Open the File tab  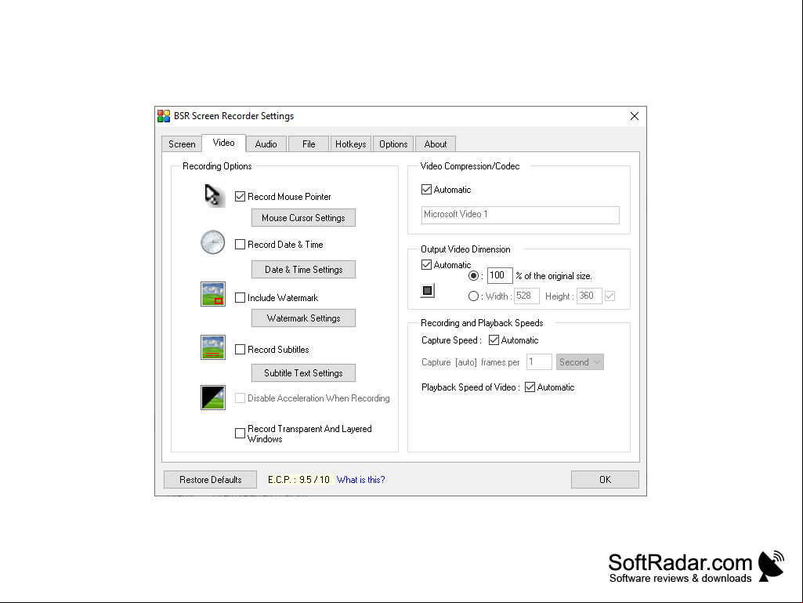[309, 144]
